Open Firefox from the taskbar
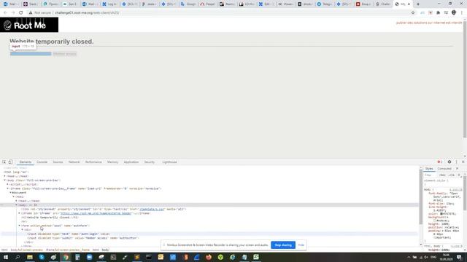The height and width of the screenshot is (262, 467). tap(209, 257)
